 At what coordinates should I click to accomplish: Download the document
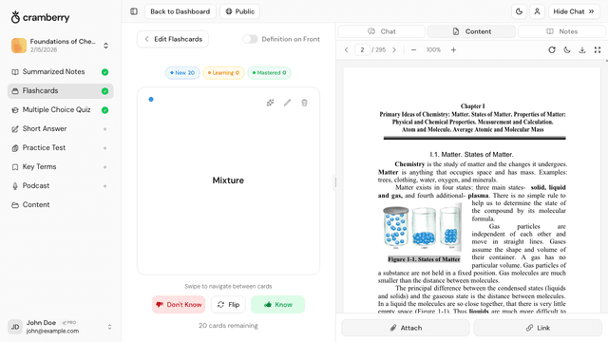pos(582,49)
